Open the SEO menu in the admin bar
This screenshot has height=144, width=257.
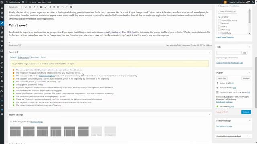coord(49,2)
